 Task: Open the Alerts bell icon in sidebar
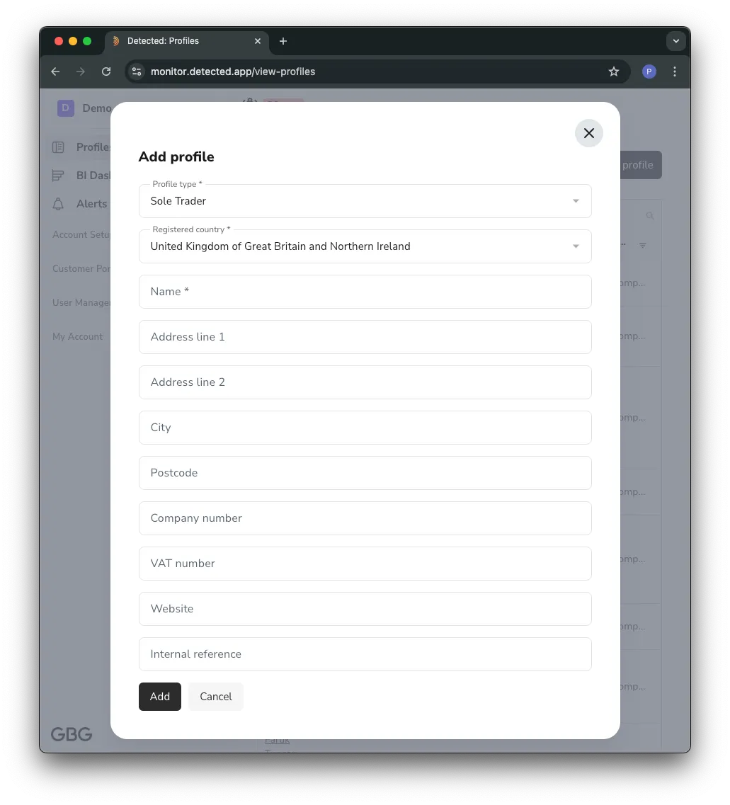click(58, 204)
